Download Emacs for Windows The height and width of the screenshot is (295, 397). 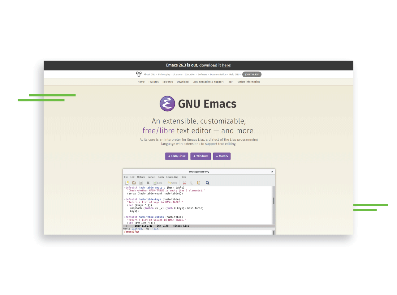(201, 156)
